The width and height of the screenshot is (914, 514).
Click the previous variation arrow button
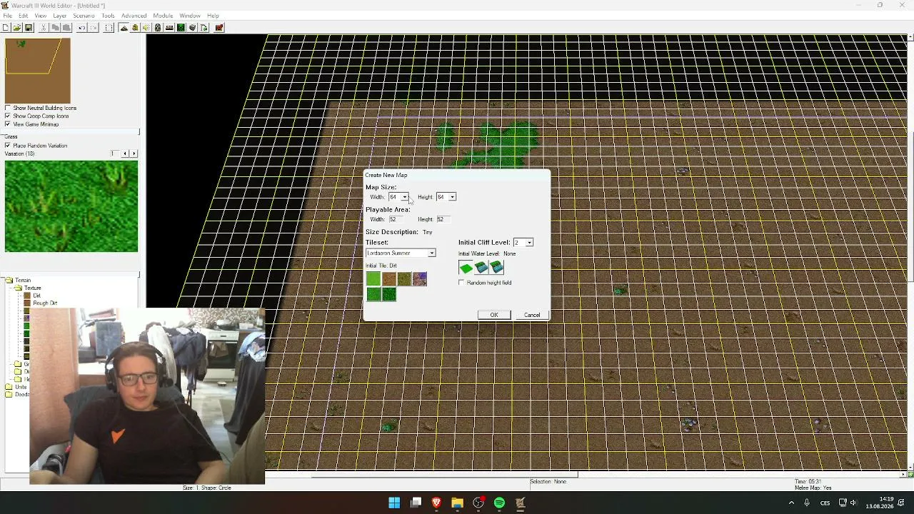point(125,153)
